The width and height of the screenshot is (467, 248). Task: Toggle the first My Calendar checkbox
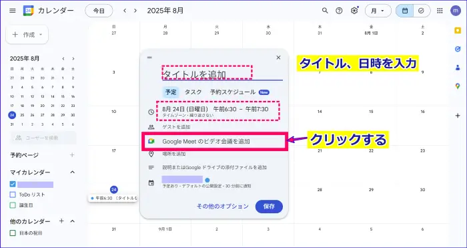point(13,184)
